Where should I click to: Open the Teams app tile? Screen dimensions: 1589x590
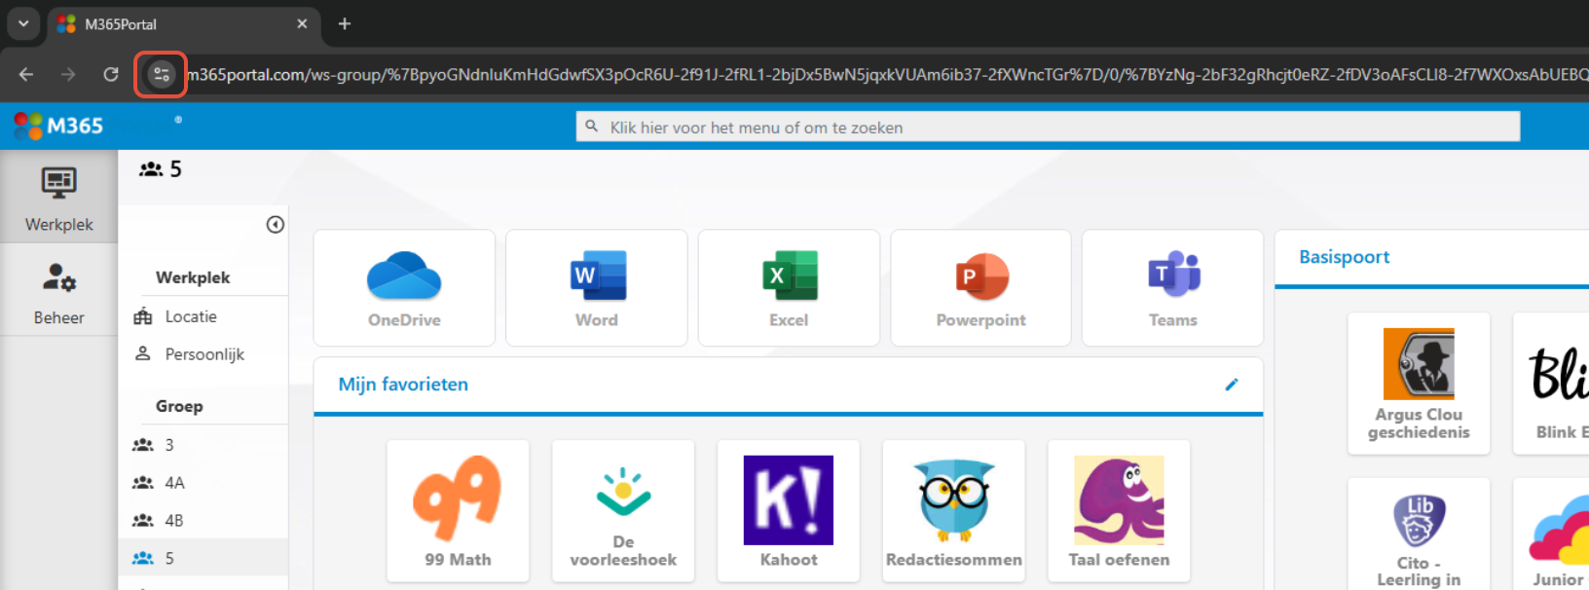point(1172,288)
